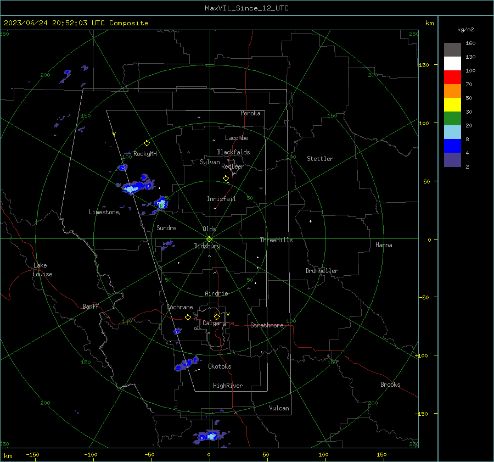Click the Didsbury town label
The height and width of the screenshot is (462, 494).
point(207,246)
